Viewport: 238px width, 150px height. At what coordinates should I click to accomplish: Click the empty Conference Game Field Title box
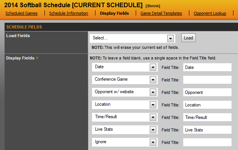tap(207, 80)
